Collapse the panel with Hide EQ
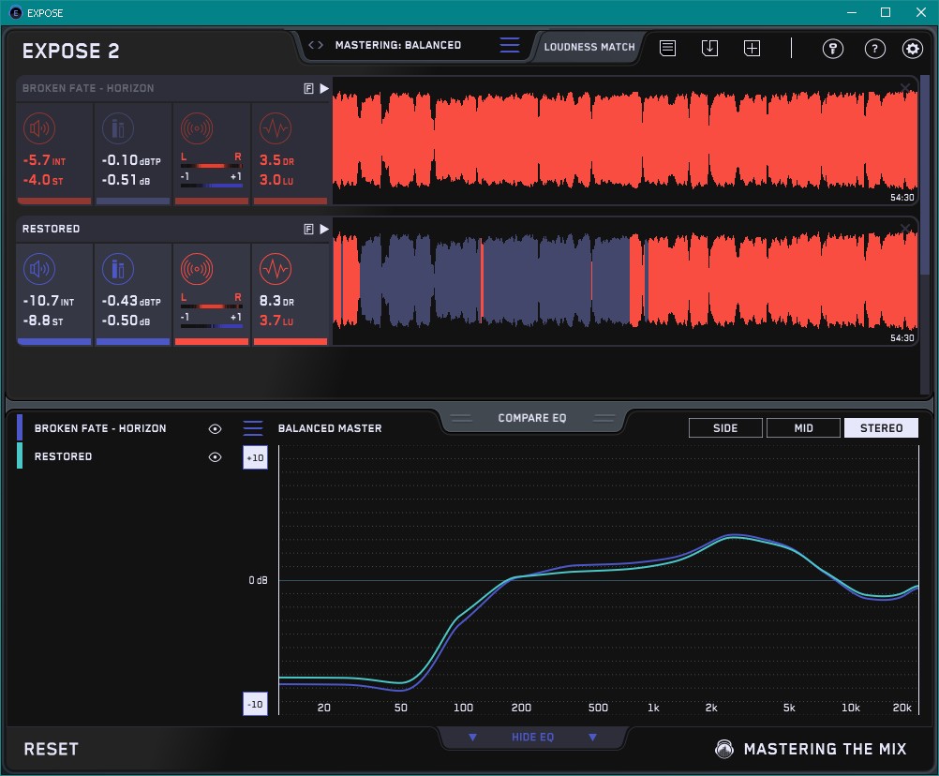The image size is (939, 776). point(532,738)
